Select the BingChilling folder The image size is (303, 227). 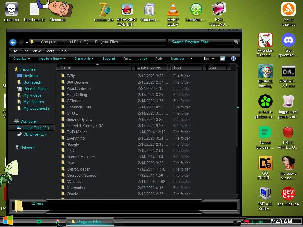pos(77,95)
